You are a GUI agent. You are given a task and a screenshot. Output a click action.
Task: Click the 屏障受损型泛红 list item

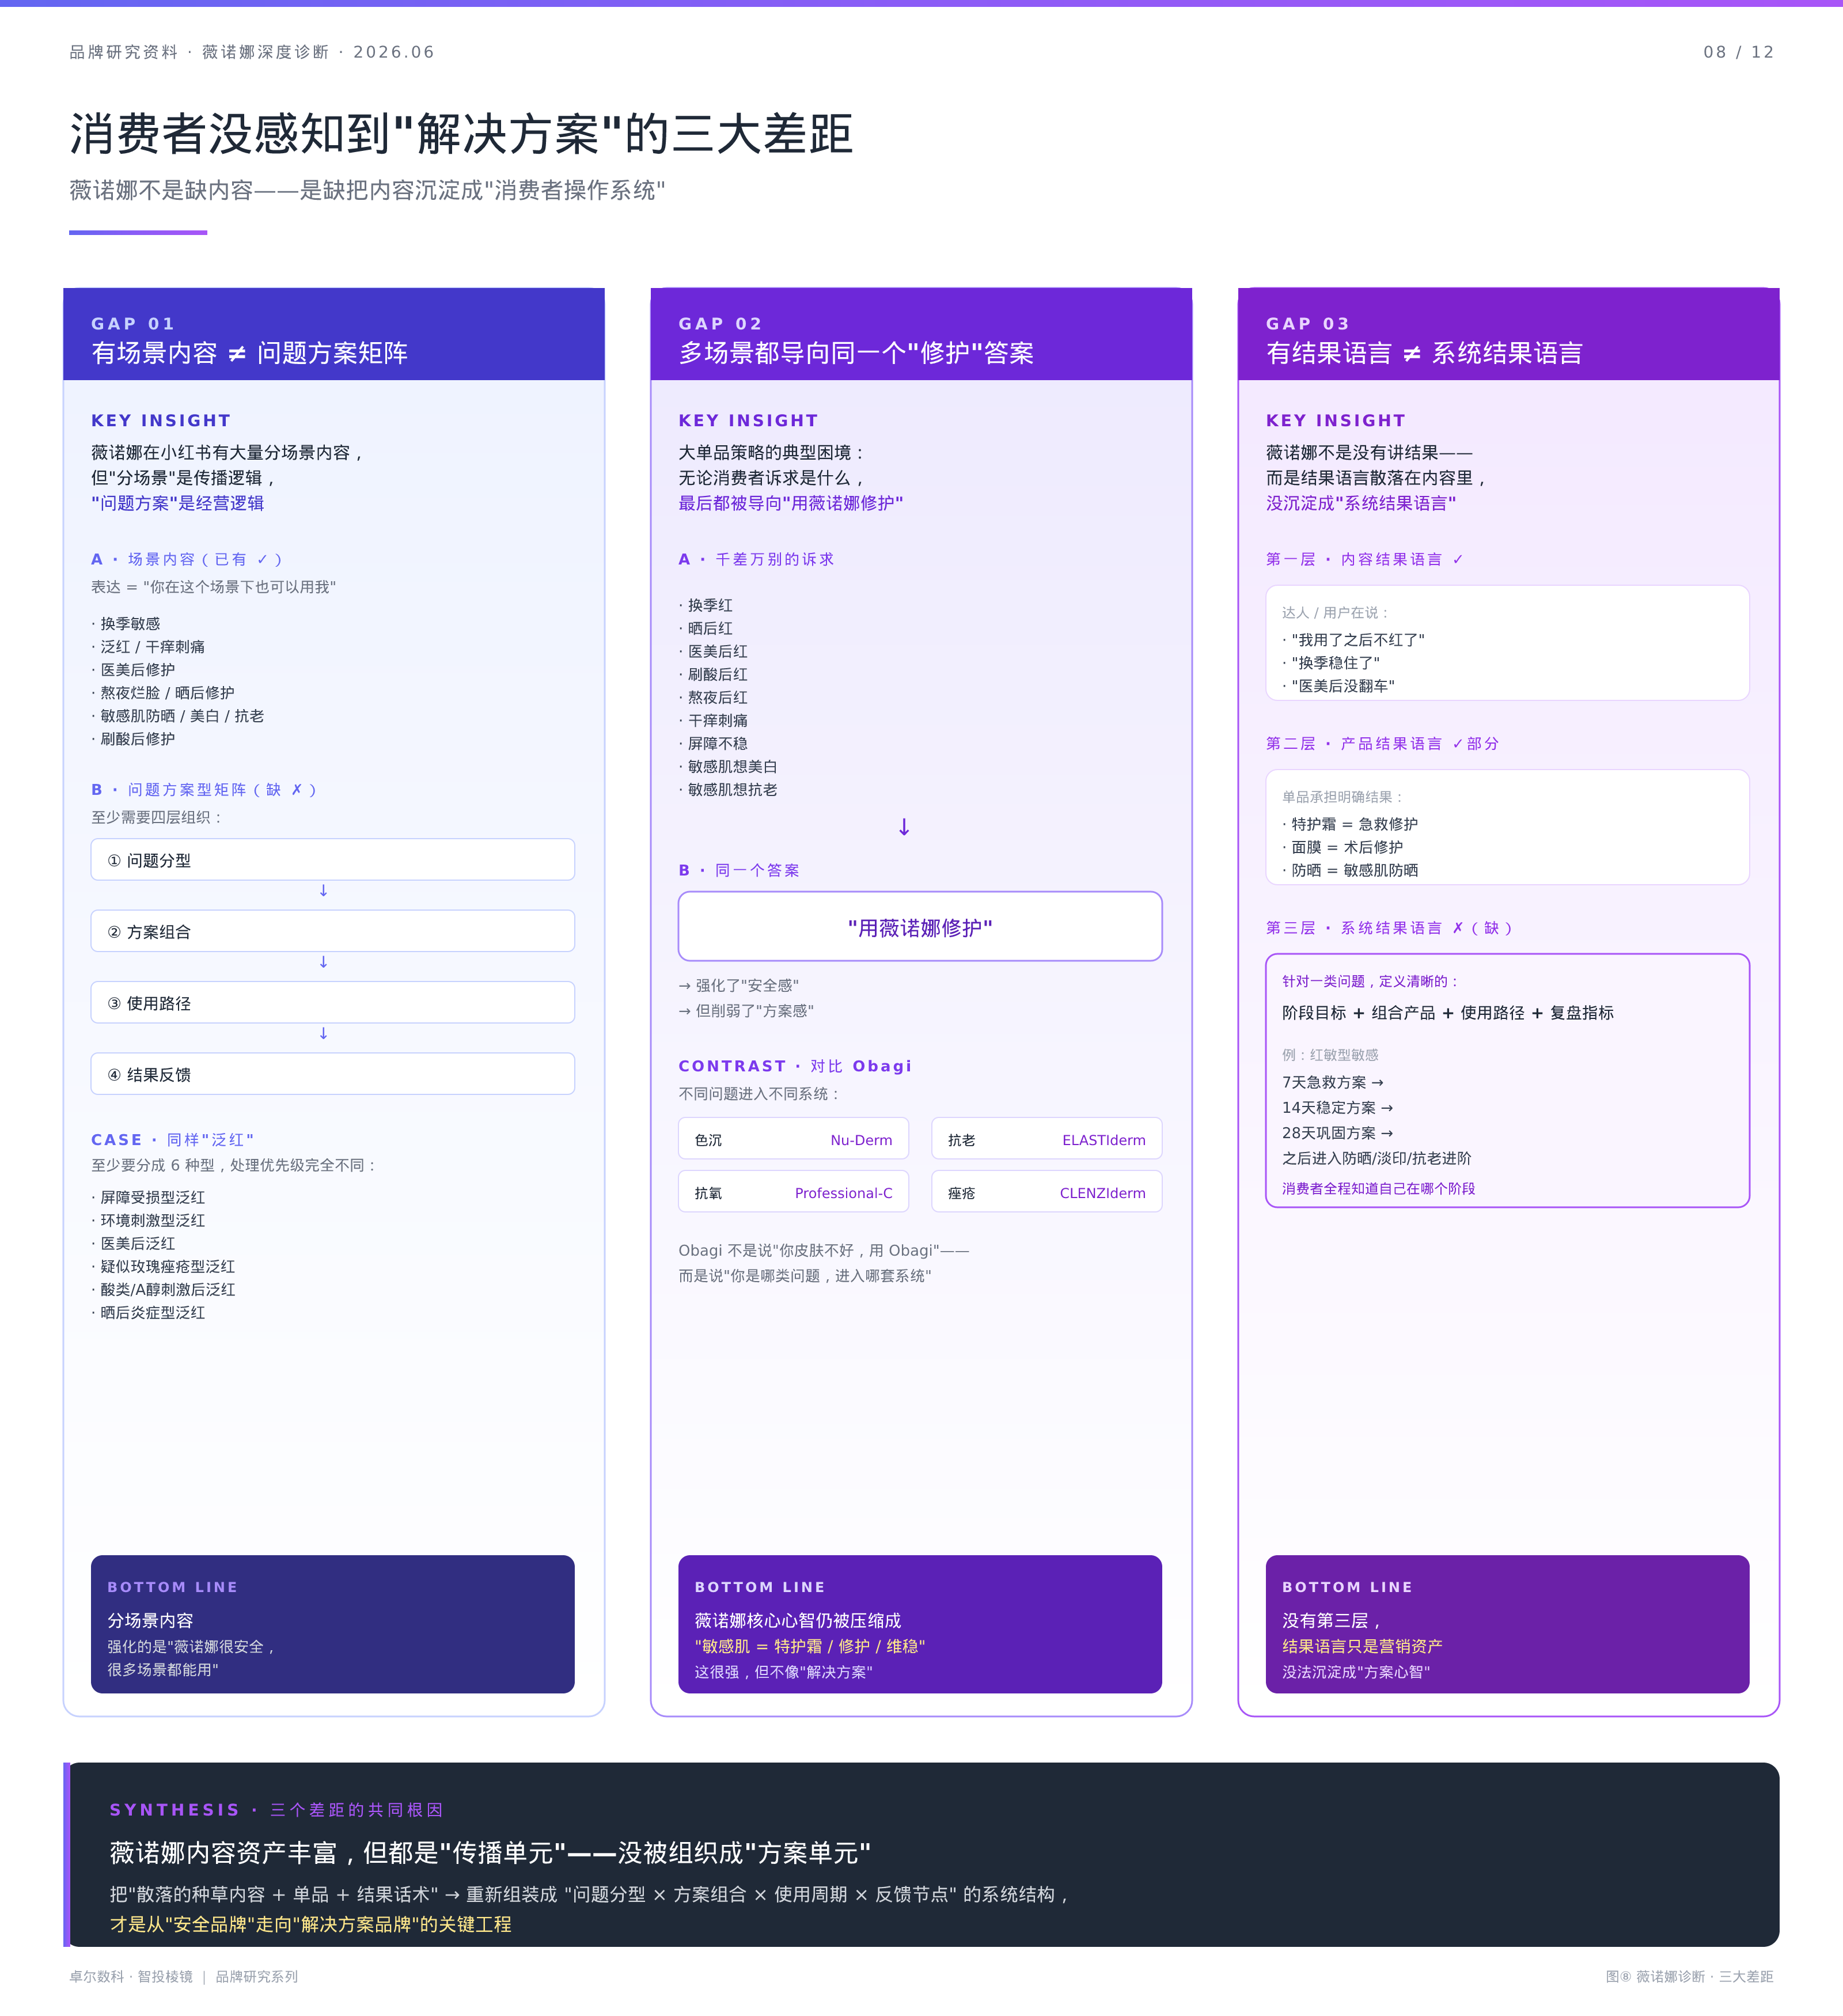coord(148,1197)
